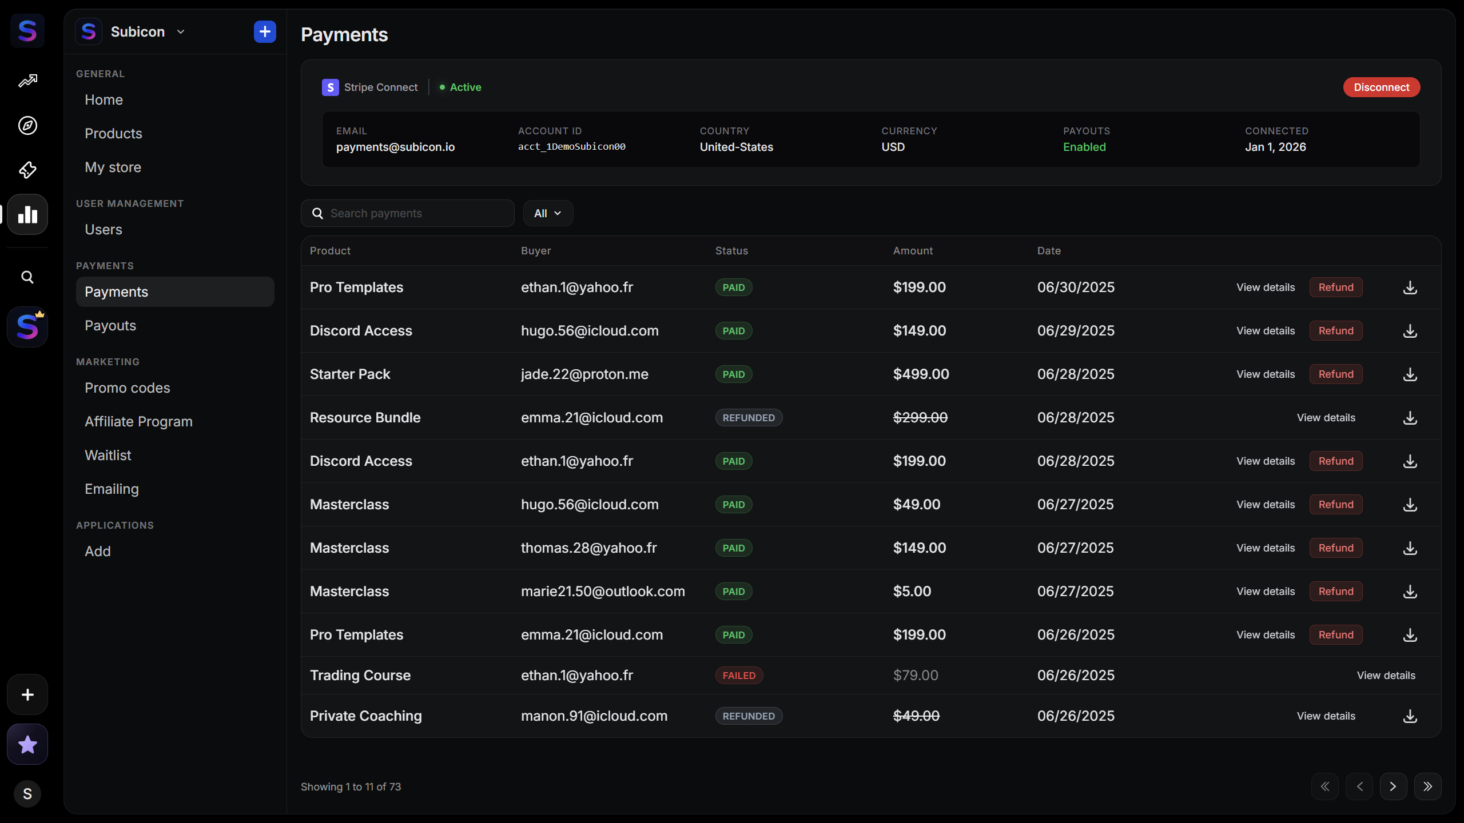View details of hugo.56@icloud.com Discord Access payment

[1266, 331]
